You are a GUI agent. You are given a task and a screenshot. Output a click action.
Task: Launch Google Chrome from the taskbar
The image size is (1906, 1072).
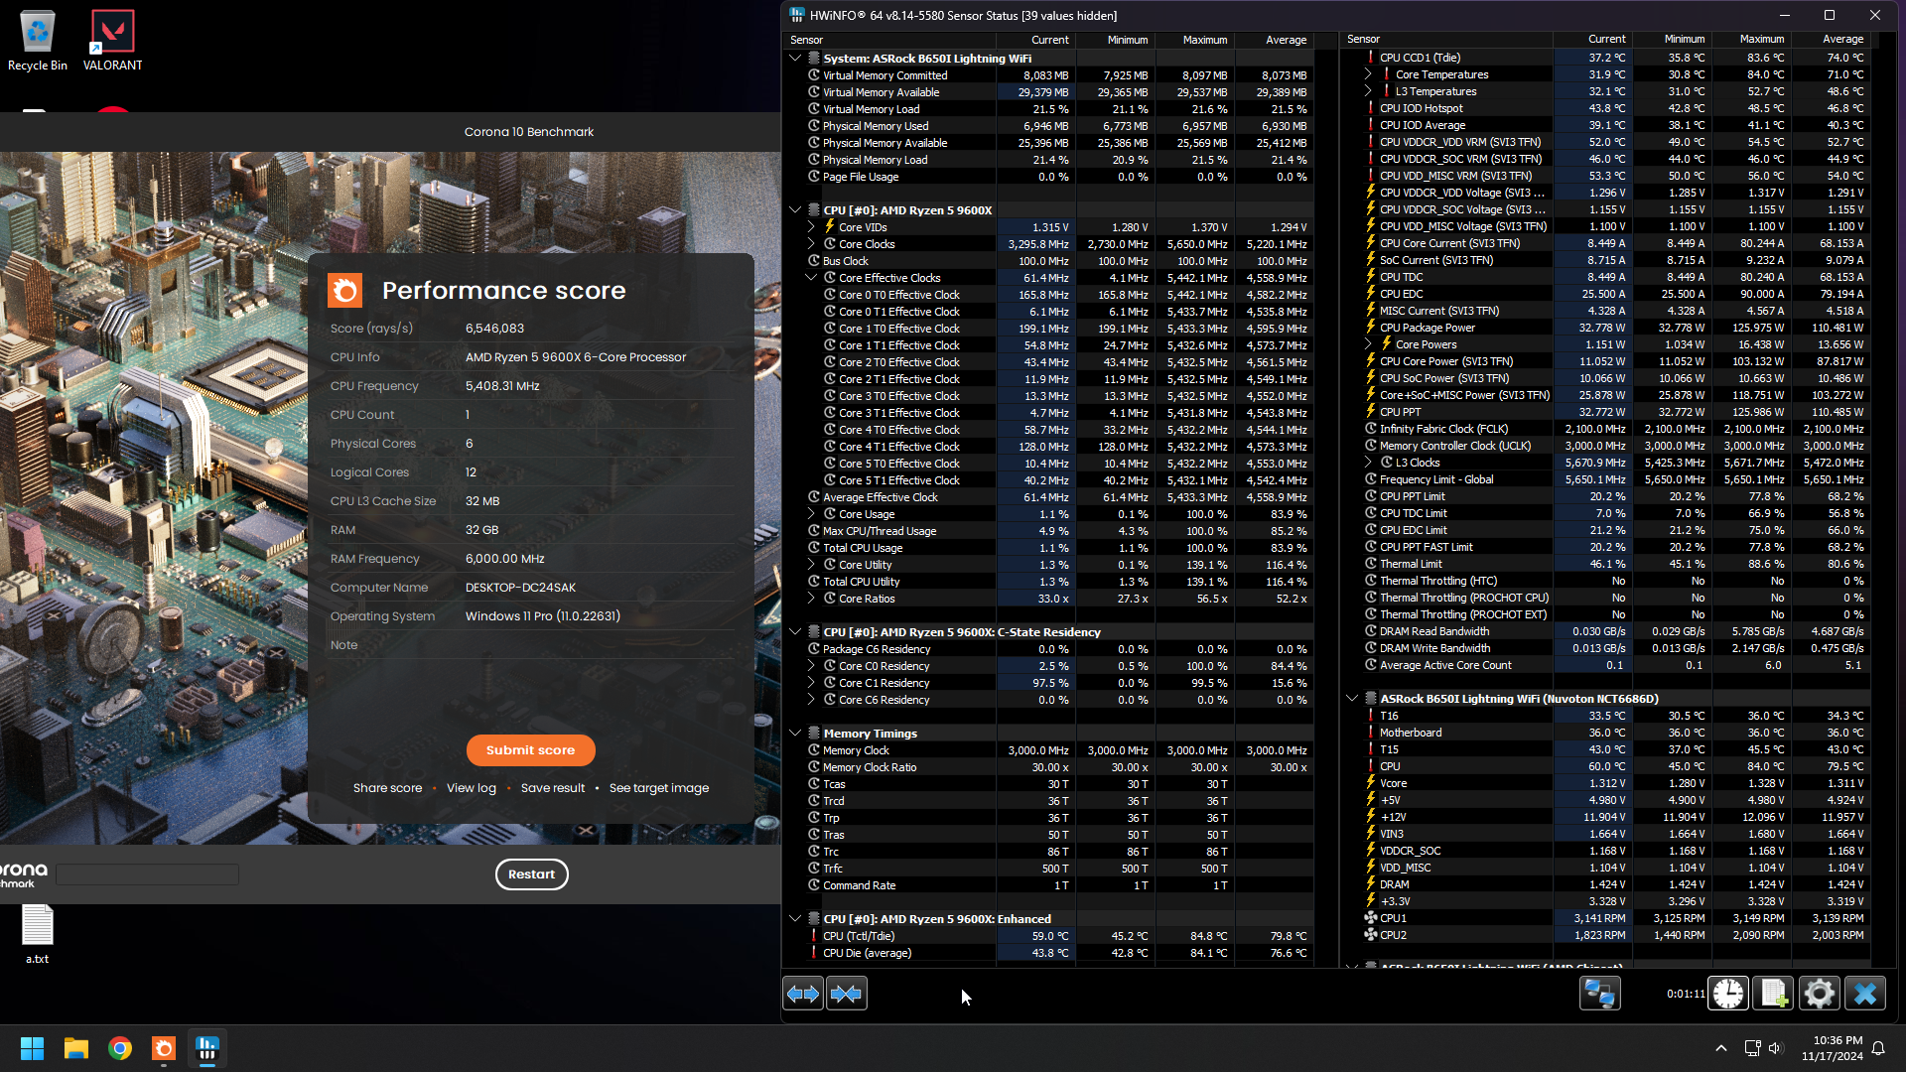point(120,1048)
